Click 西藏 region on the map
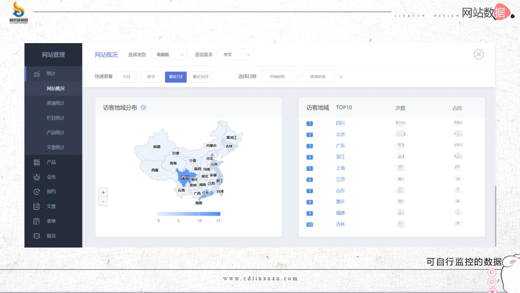This screenshot has height=293, width=520. [155, 170]
